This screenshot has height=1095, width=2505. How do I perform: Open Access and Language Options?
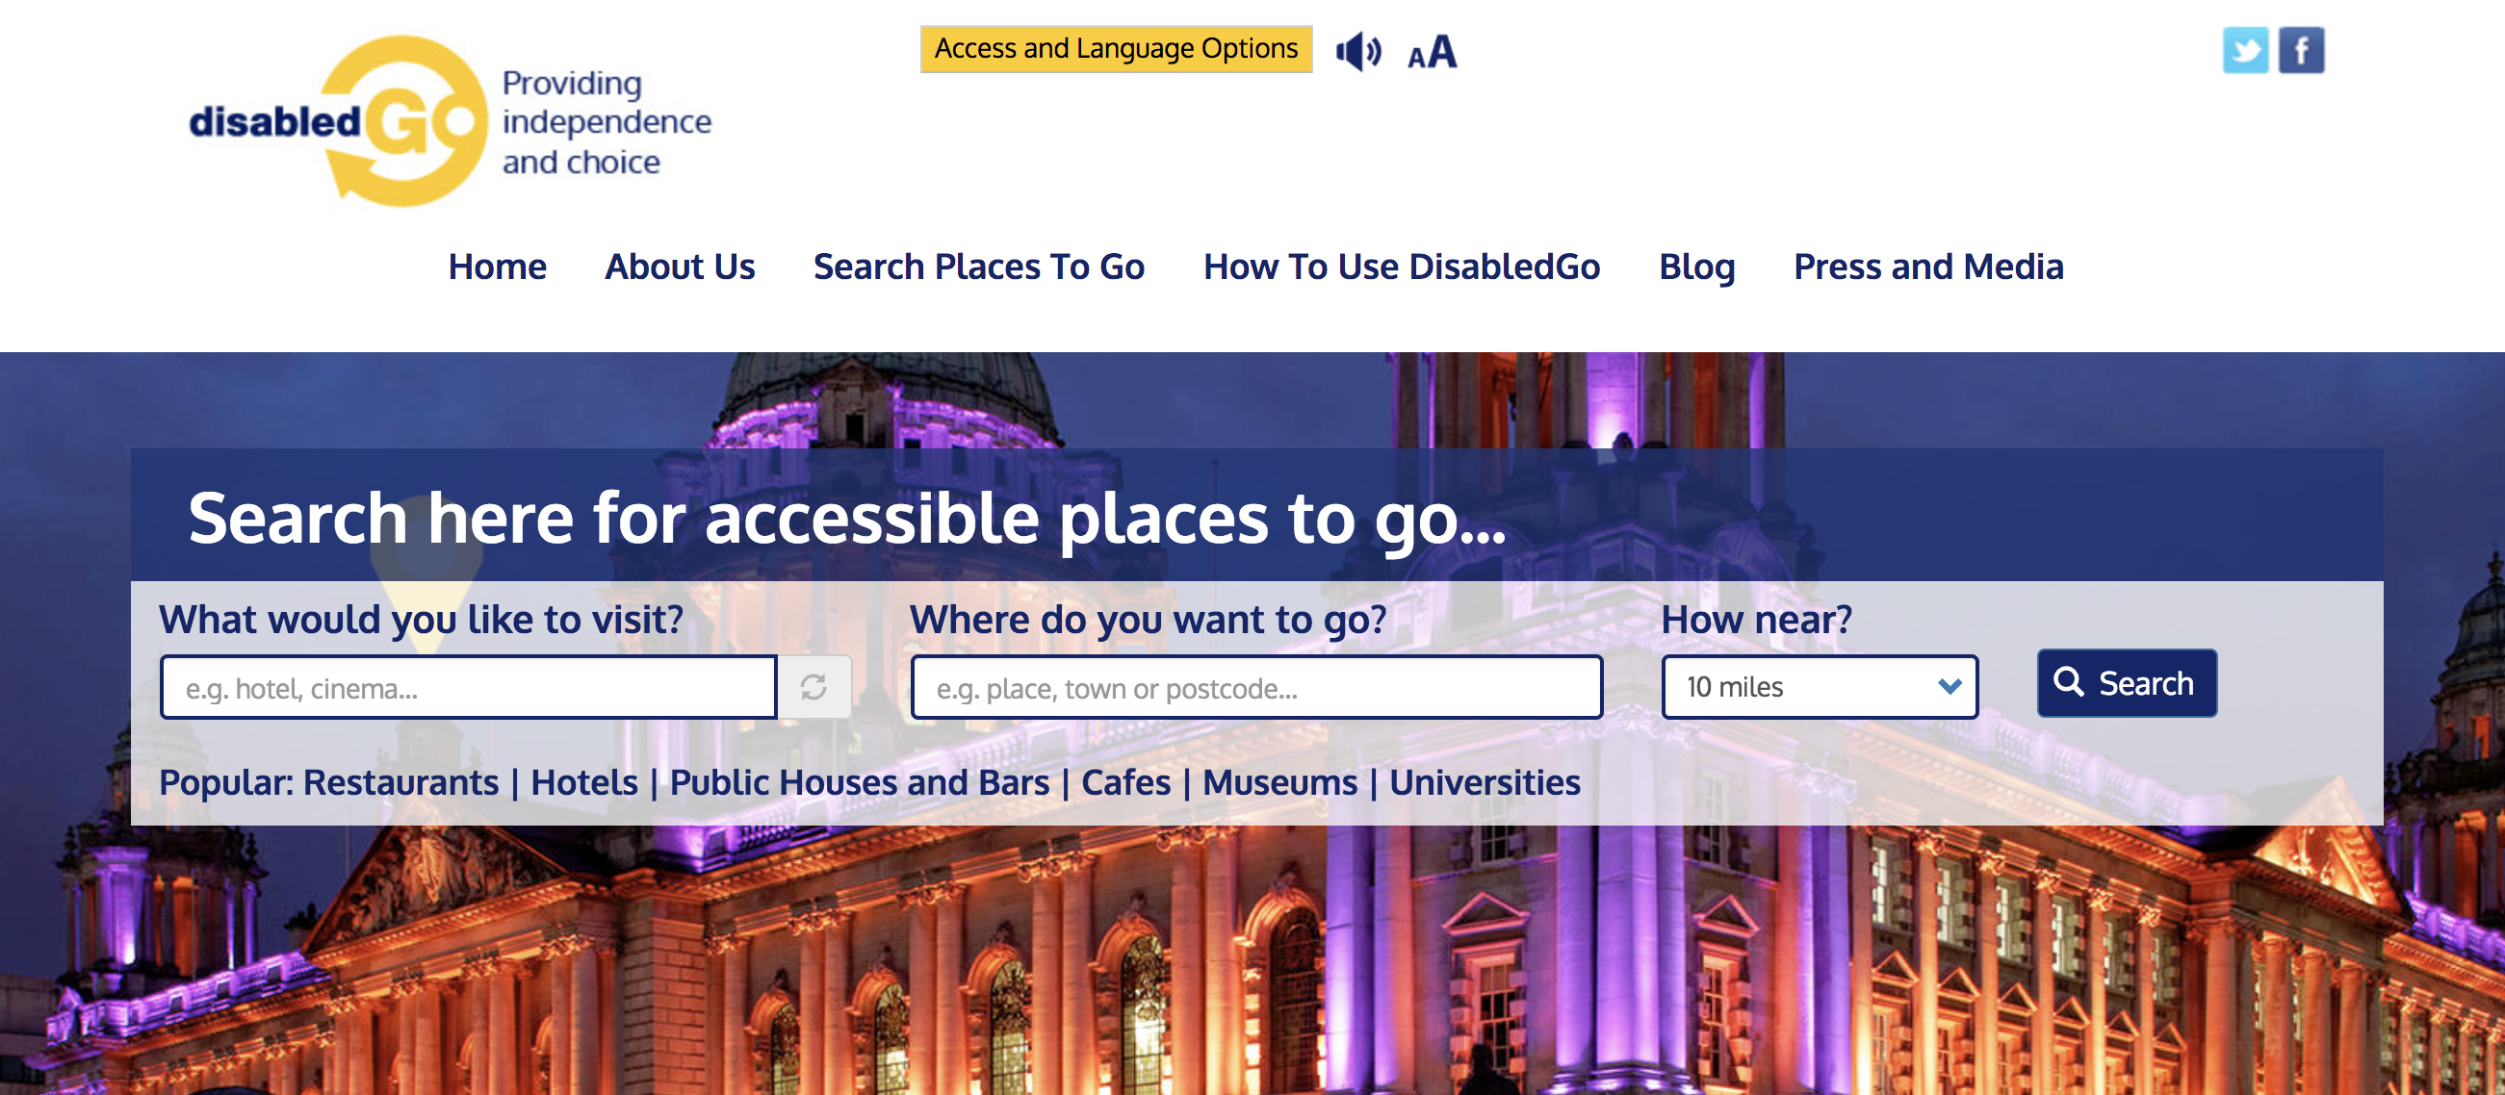1117,48
